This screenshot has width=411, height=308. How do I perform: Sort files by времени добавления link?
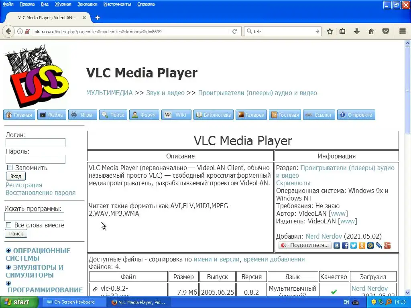pyautogui.click(x=274, y=259)
